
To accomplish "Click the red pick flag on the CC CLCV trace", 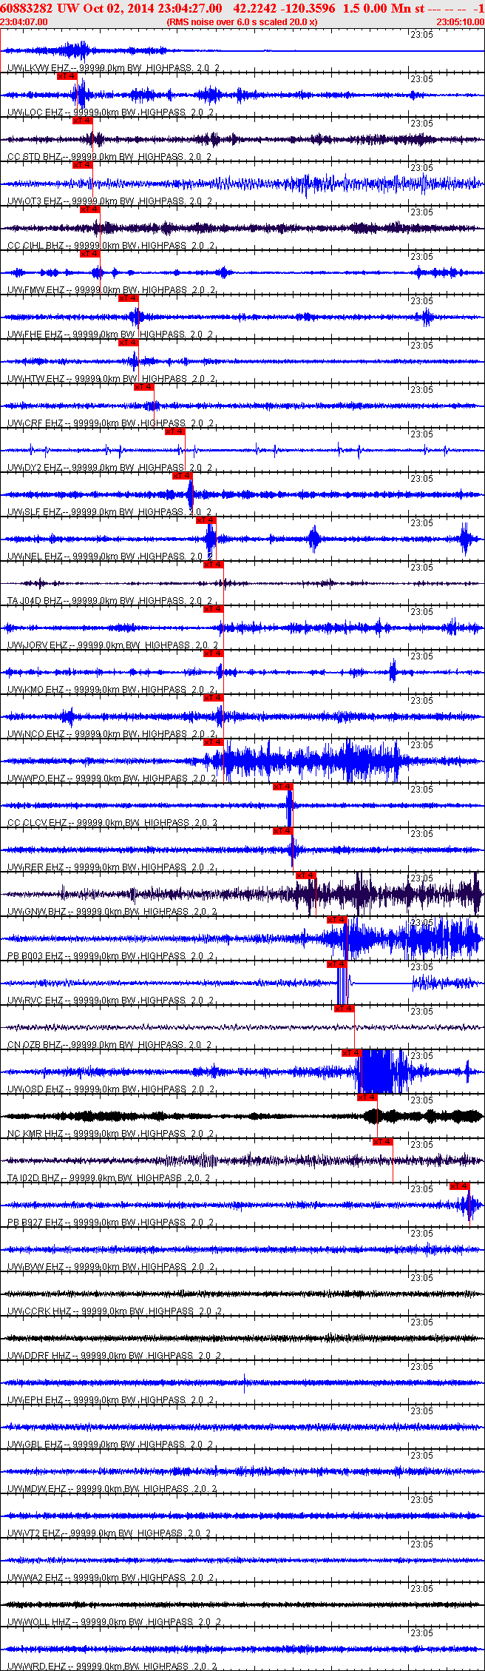I will point(282,786).
